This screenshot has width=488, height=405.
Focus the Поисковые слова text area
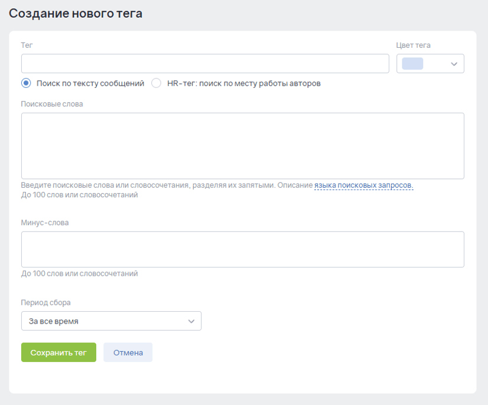point(242,145)
